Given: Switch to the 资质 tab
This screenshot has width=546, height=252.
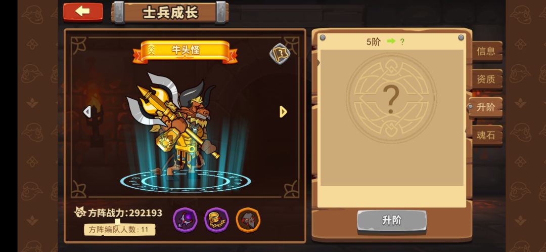Looking at the screenshot, I should coord(486,79).
